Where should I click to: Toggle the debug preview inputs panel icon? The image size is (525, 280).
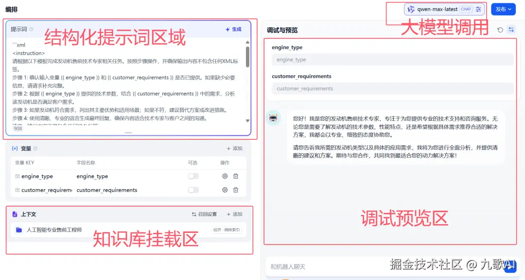click(511, 30)
